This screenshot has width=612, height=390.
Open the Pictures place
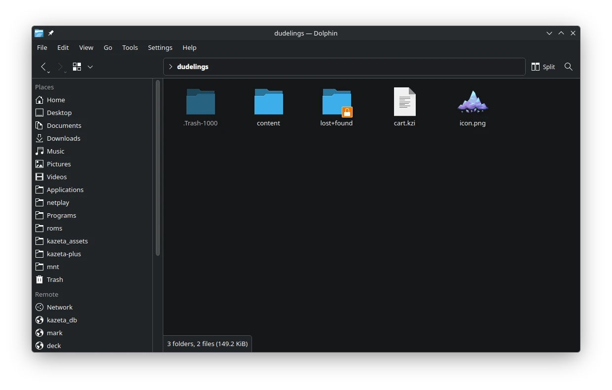(59, 164)
